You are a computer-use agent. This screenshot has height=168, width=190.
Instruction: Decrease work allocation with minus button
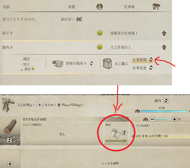pyautogui.click(x=152, y=119)
